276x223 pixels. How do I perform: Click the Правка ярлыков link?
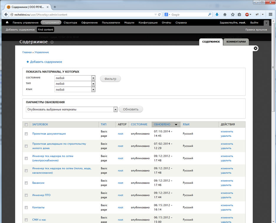click(x=256, y=30)
